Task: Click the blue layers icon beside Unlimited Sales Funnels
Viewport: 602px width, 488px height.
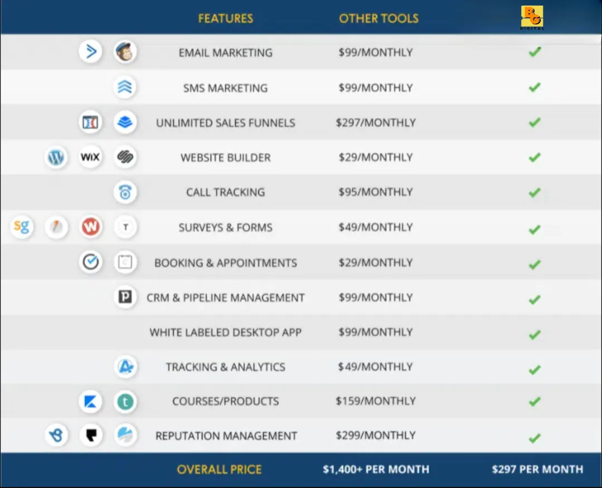Action: [x=125, y=123]
